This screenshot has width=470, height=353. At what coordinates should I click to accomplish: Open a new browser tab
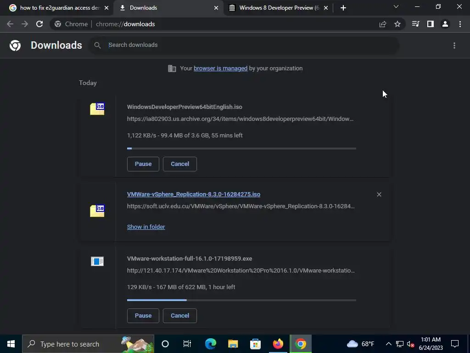(x=343, y=8)
